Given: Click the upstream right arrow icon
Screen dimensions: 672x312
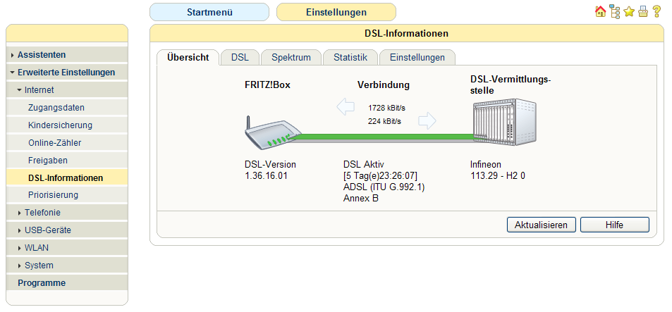Looking at the screenshot, I should [x=427, y=120].
